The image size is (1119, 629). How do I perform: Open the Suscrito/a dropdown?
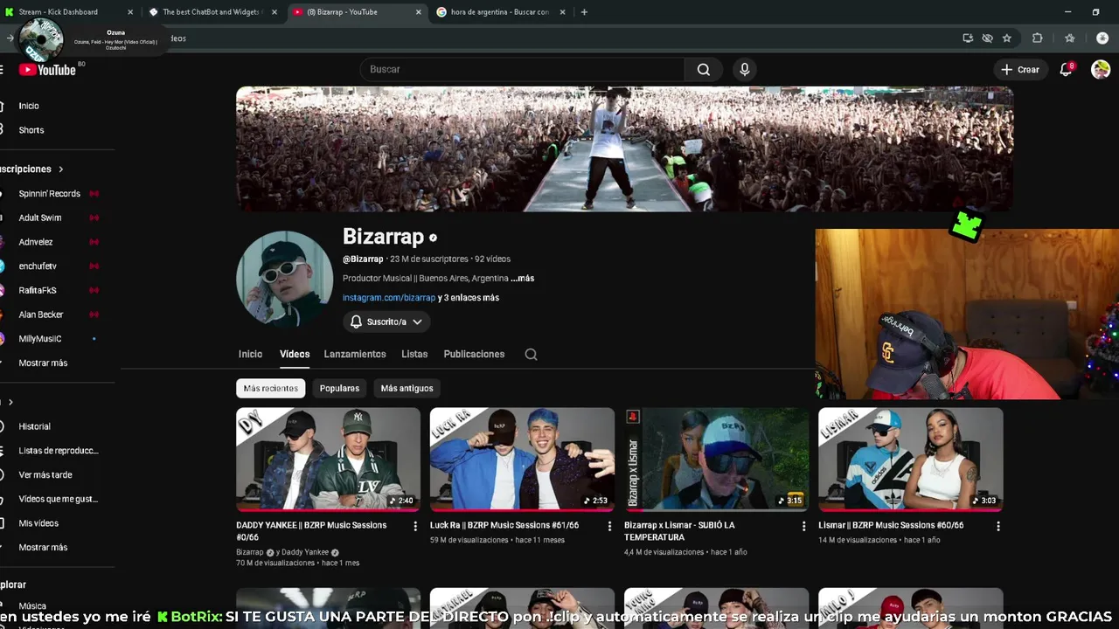pos(386,321)
